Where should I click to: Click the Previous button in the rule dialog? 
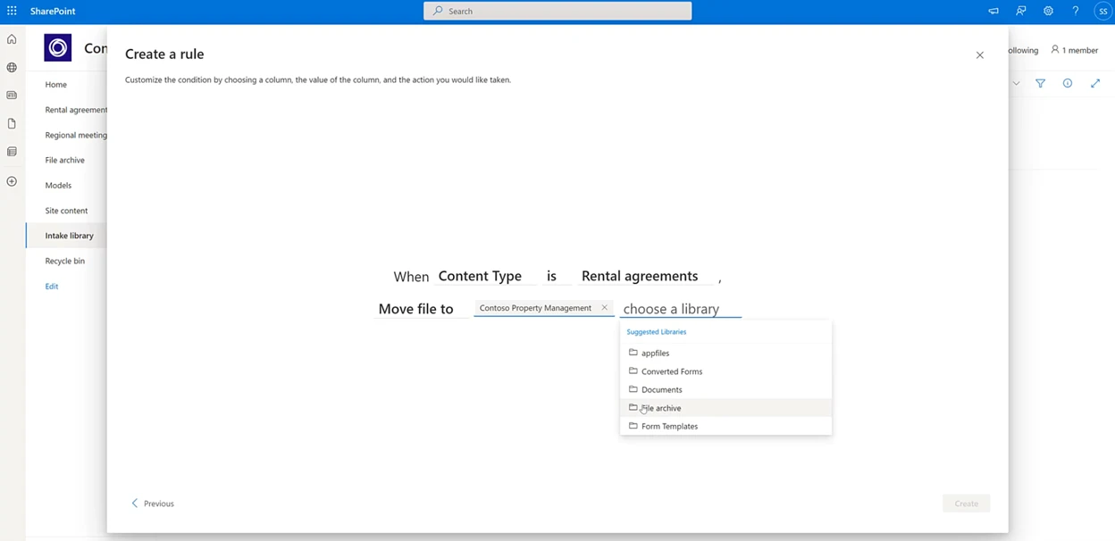pyautogui.click(x=153, y=503)
